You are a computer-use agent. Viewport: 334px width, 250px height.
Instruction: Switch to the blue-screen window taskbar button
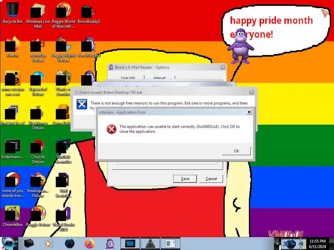click(x=130, y=243)
